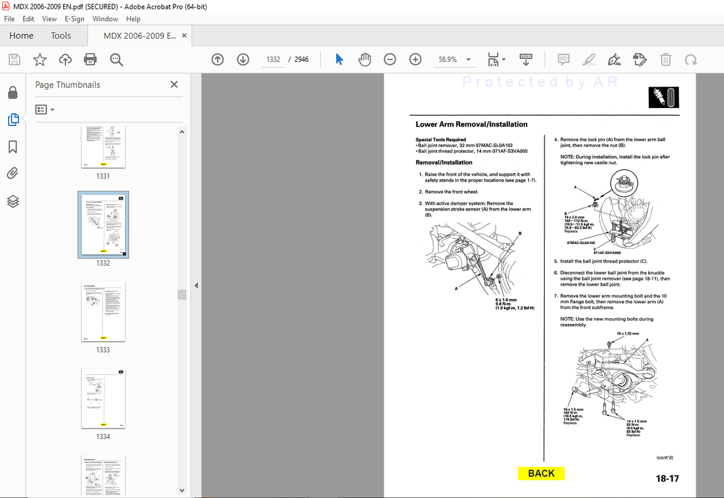This screenshot has height=498, width=724.
Task: Switch selection mode to the arrow tool
Action: click(x=338, y=59)
